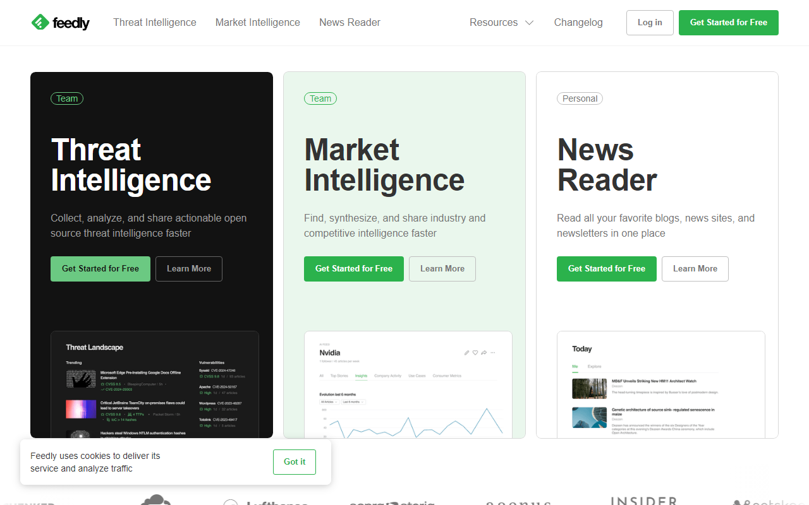Click the Microsoft Edge article hand thumbnail
This screenshot has width=809, height=505.
(81, 379)
